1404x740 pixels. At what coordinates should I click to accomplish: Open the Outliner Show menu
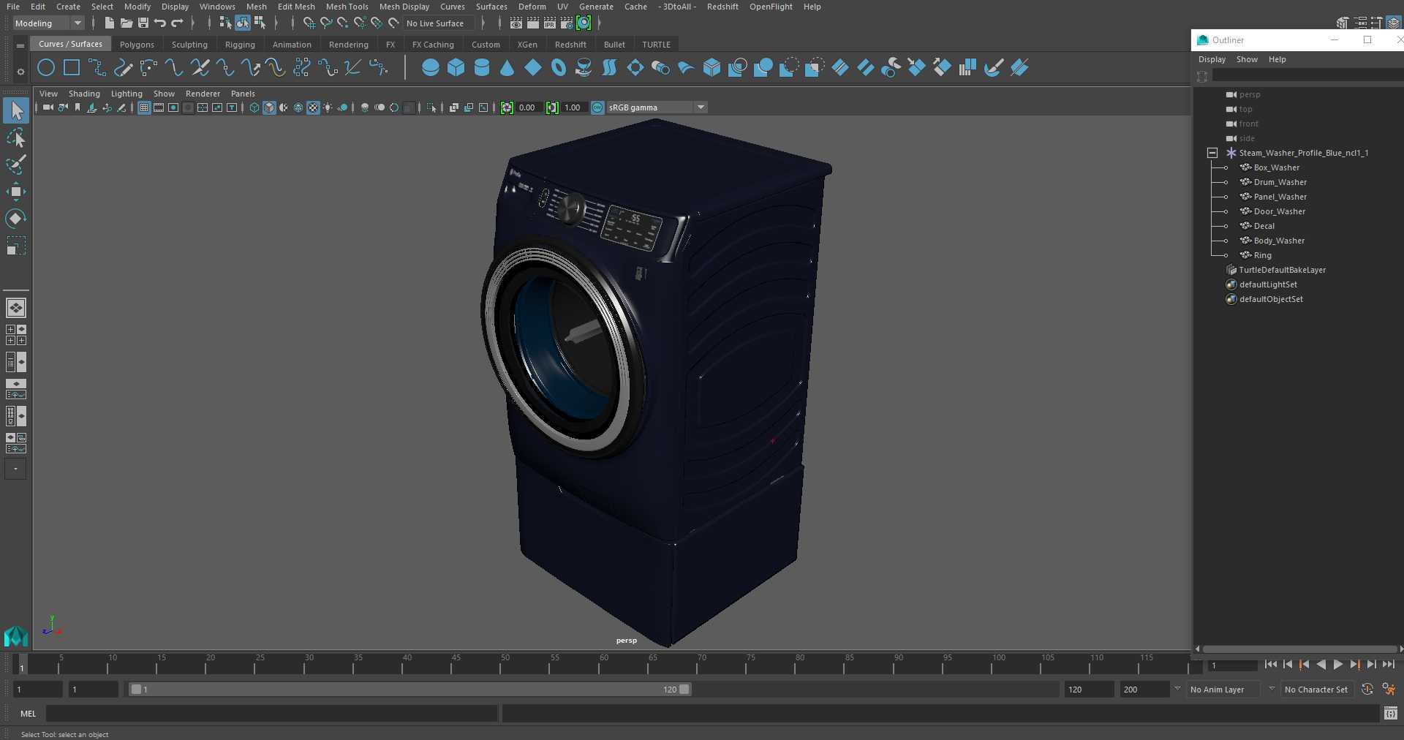[1247, 59]
